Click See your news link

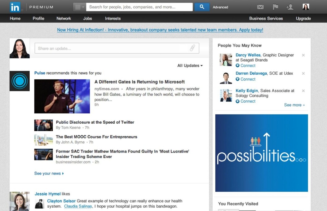click(x=49, y=174)
